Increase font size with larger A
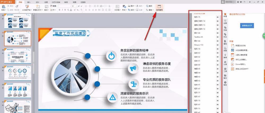 click(x=79, y=6)
